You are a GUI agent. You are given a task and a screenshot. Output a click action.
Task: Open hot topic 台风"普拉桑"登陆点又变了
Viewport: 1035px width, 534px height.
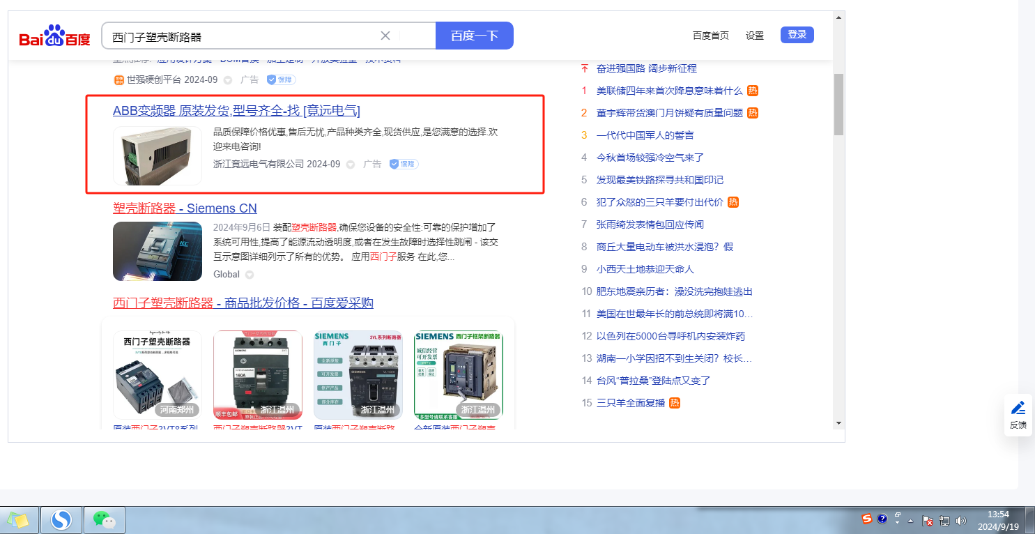(x=654, y=381)
